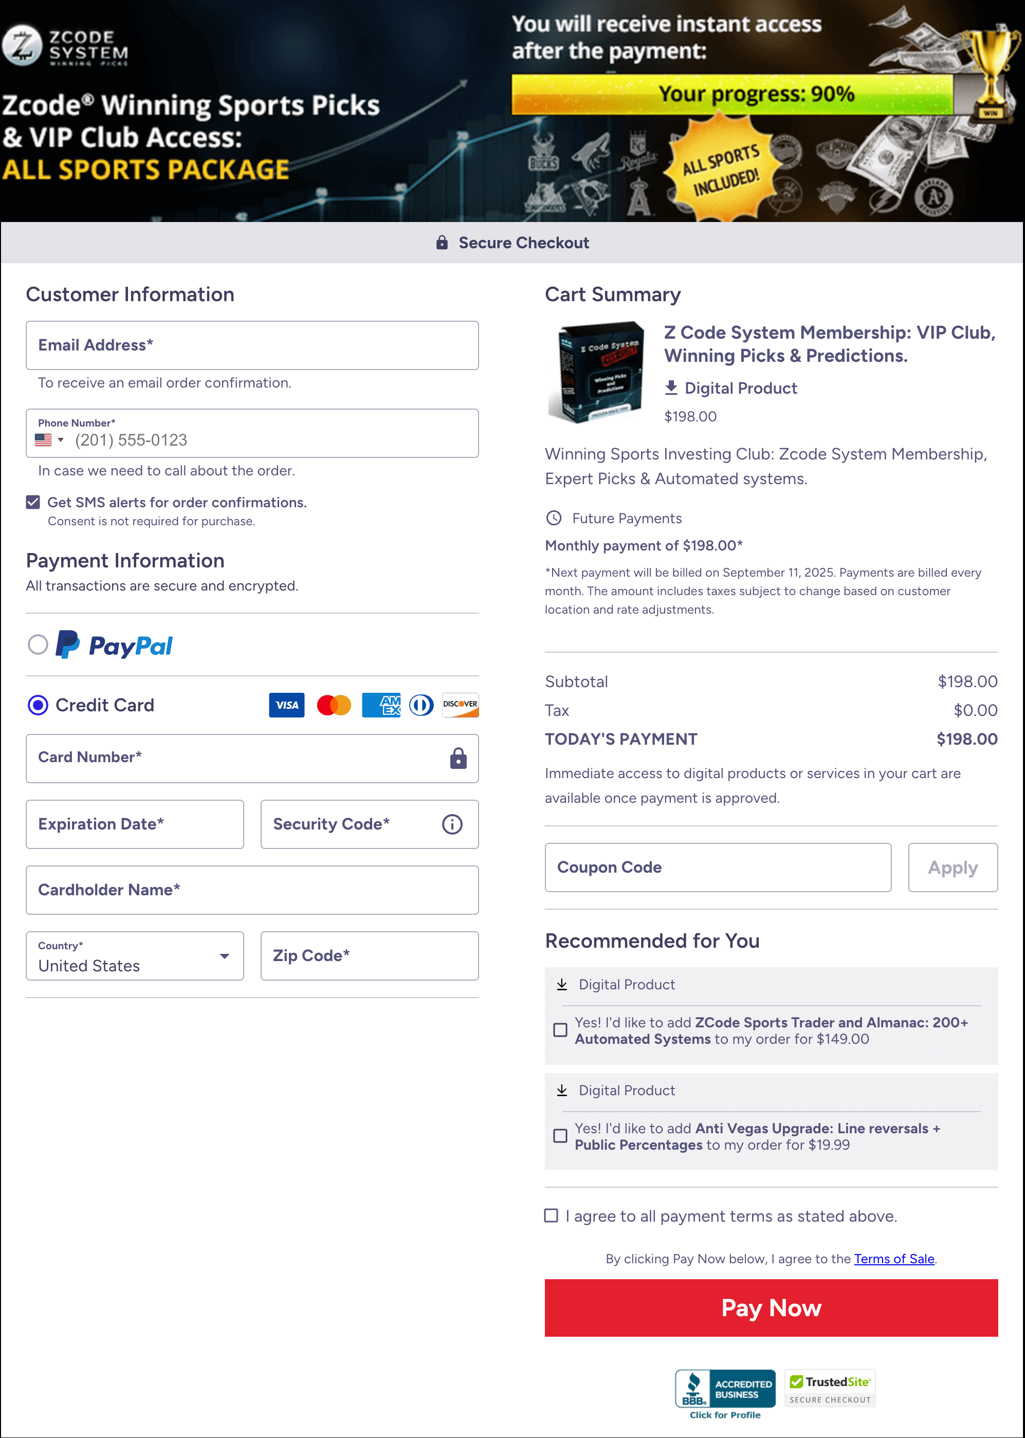The width and height of the screenshot is (1025, 1438).
Task: Click the Visa card icon
Action: click(x=286, y=705)
